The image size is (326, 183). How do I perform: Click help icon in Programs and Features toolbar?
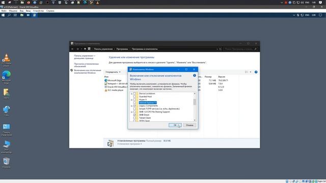click(256, 72)
